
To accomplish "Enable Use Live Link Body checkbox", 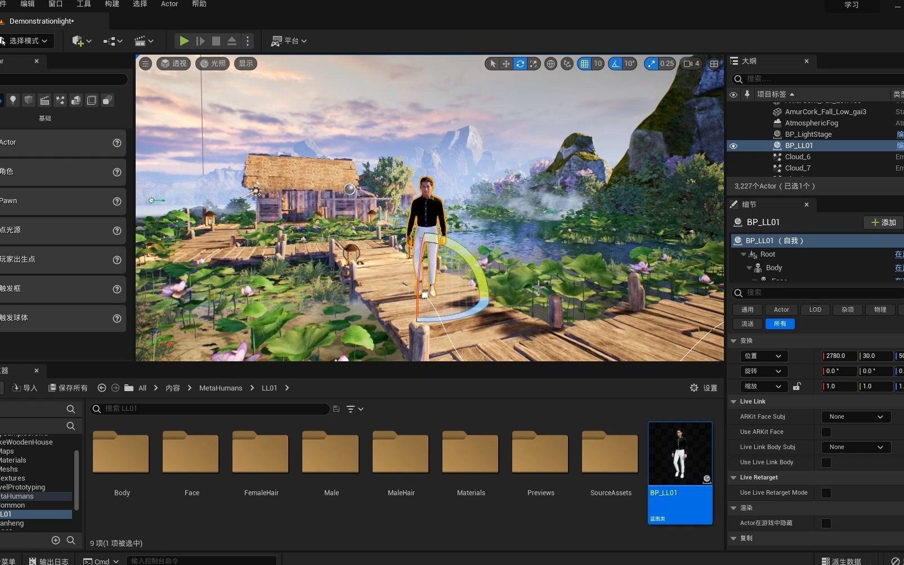I will (x=826, y=463).
